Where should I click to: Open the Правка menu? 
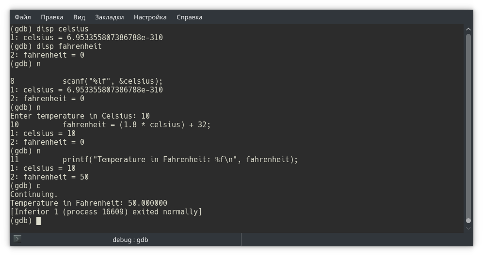[52, 17]
